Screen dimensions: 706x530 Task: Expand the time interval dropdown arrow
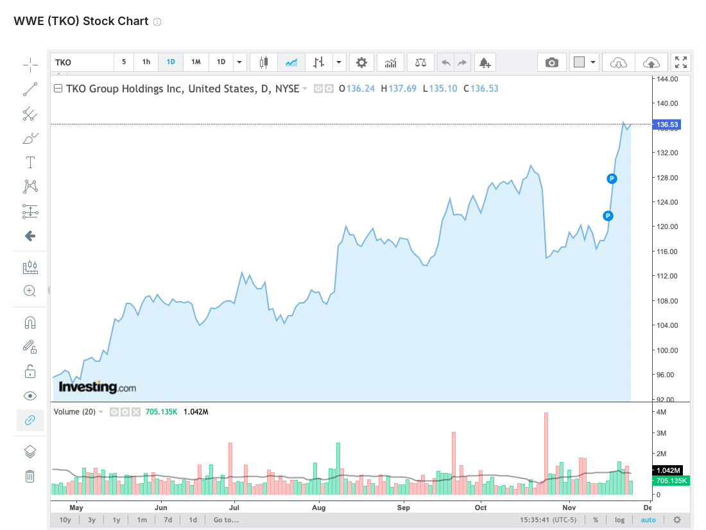(x=239, y=62)
